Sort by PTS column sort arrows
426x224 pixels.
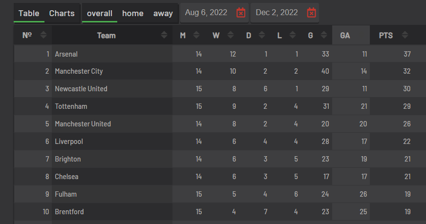pos(404,35)
